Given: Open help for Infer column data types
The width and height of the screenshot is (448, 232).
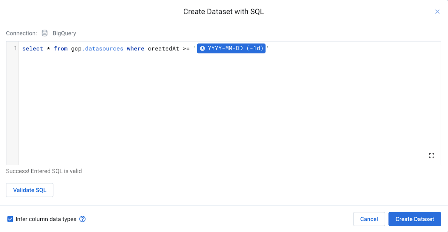Looking at the screenshot, I should pyautogui.click(x=82, y=219).
